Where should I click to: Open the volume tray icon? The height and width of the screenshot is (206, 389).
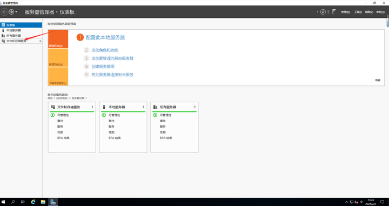pos(356,202)
